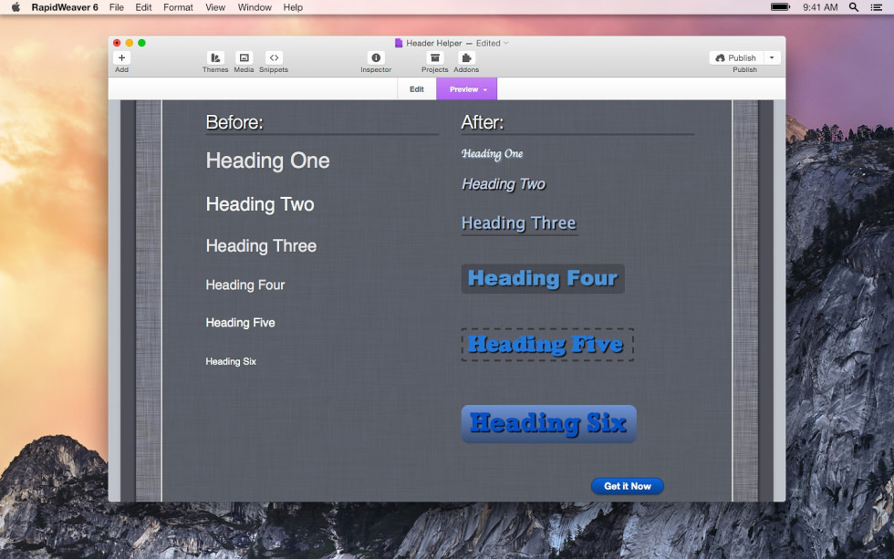
Task: Open the Themes browser
Action: [x=215, y=57]
